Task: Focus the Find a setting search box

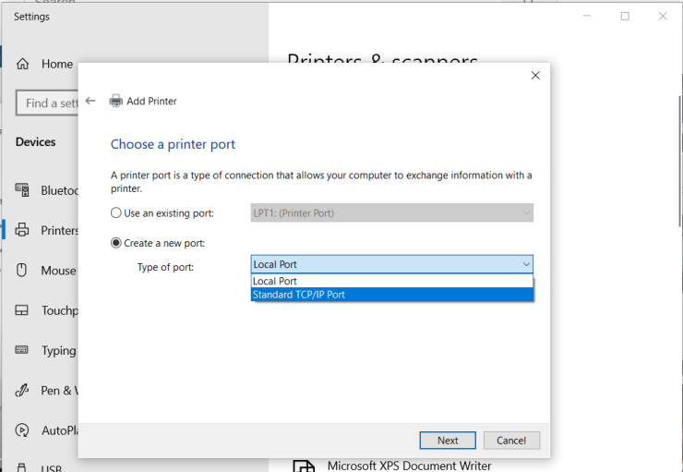Action: pos(47,103)
